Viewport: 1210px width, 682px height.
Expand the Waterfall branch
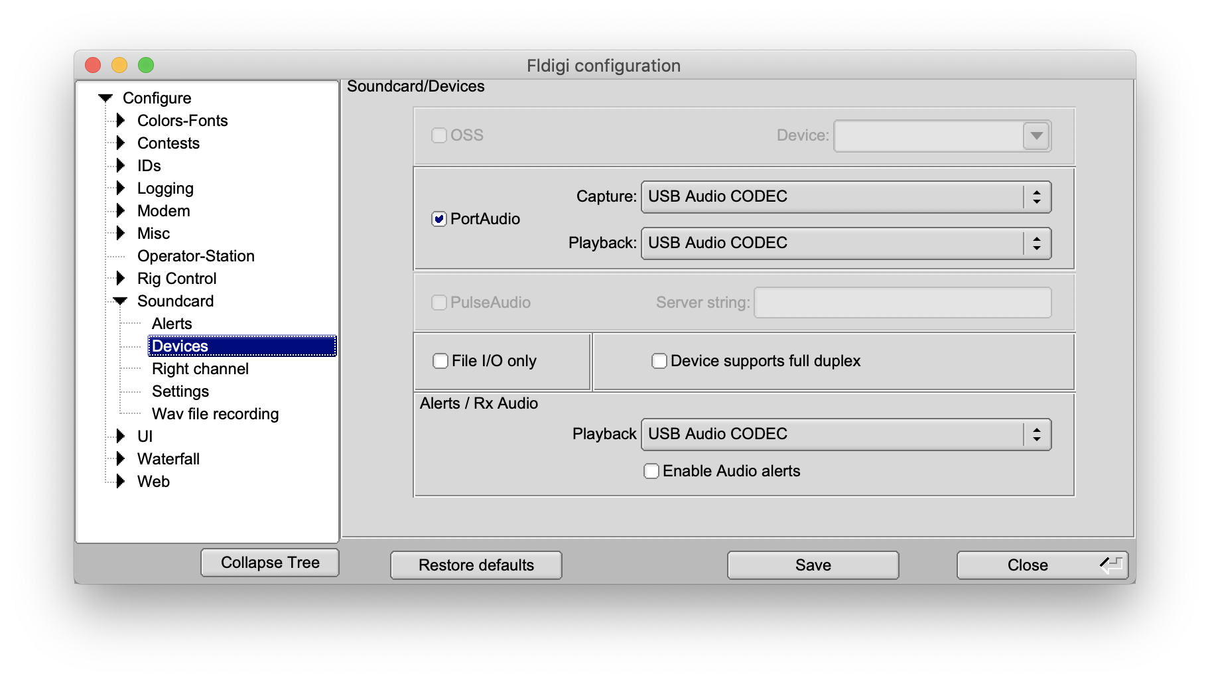(121, 458)
